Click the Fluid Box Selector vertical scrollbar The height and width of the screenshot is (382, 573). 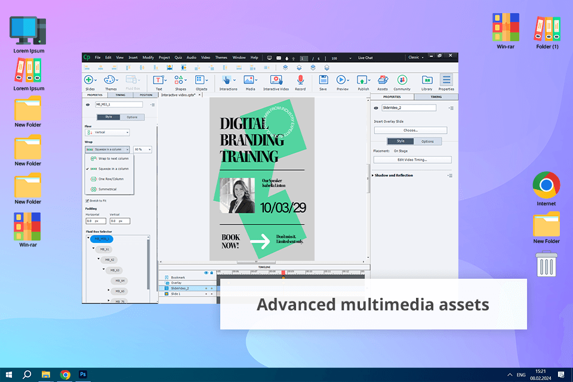pos(149,263)
